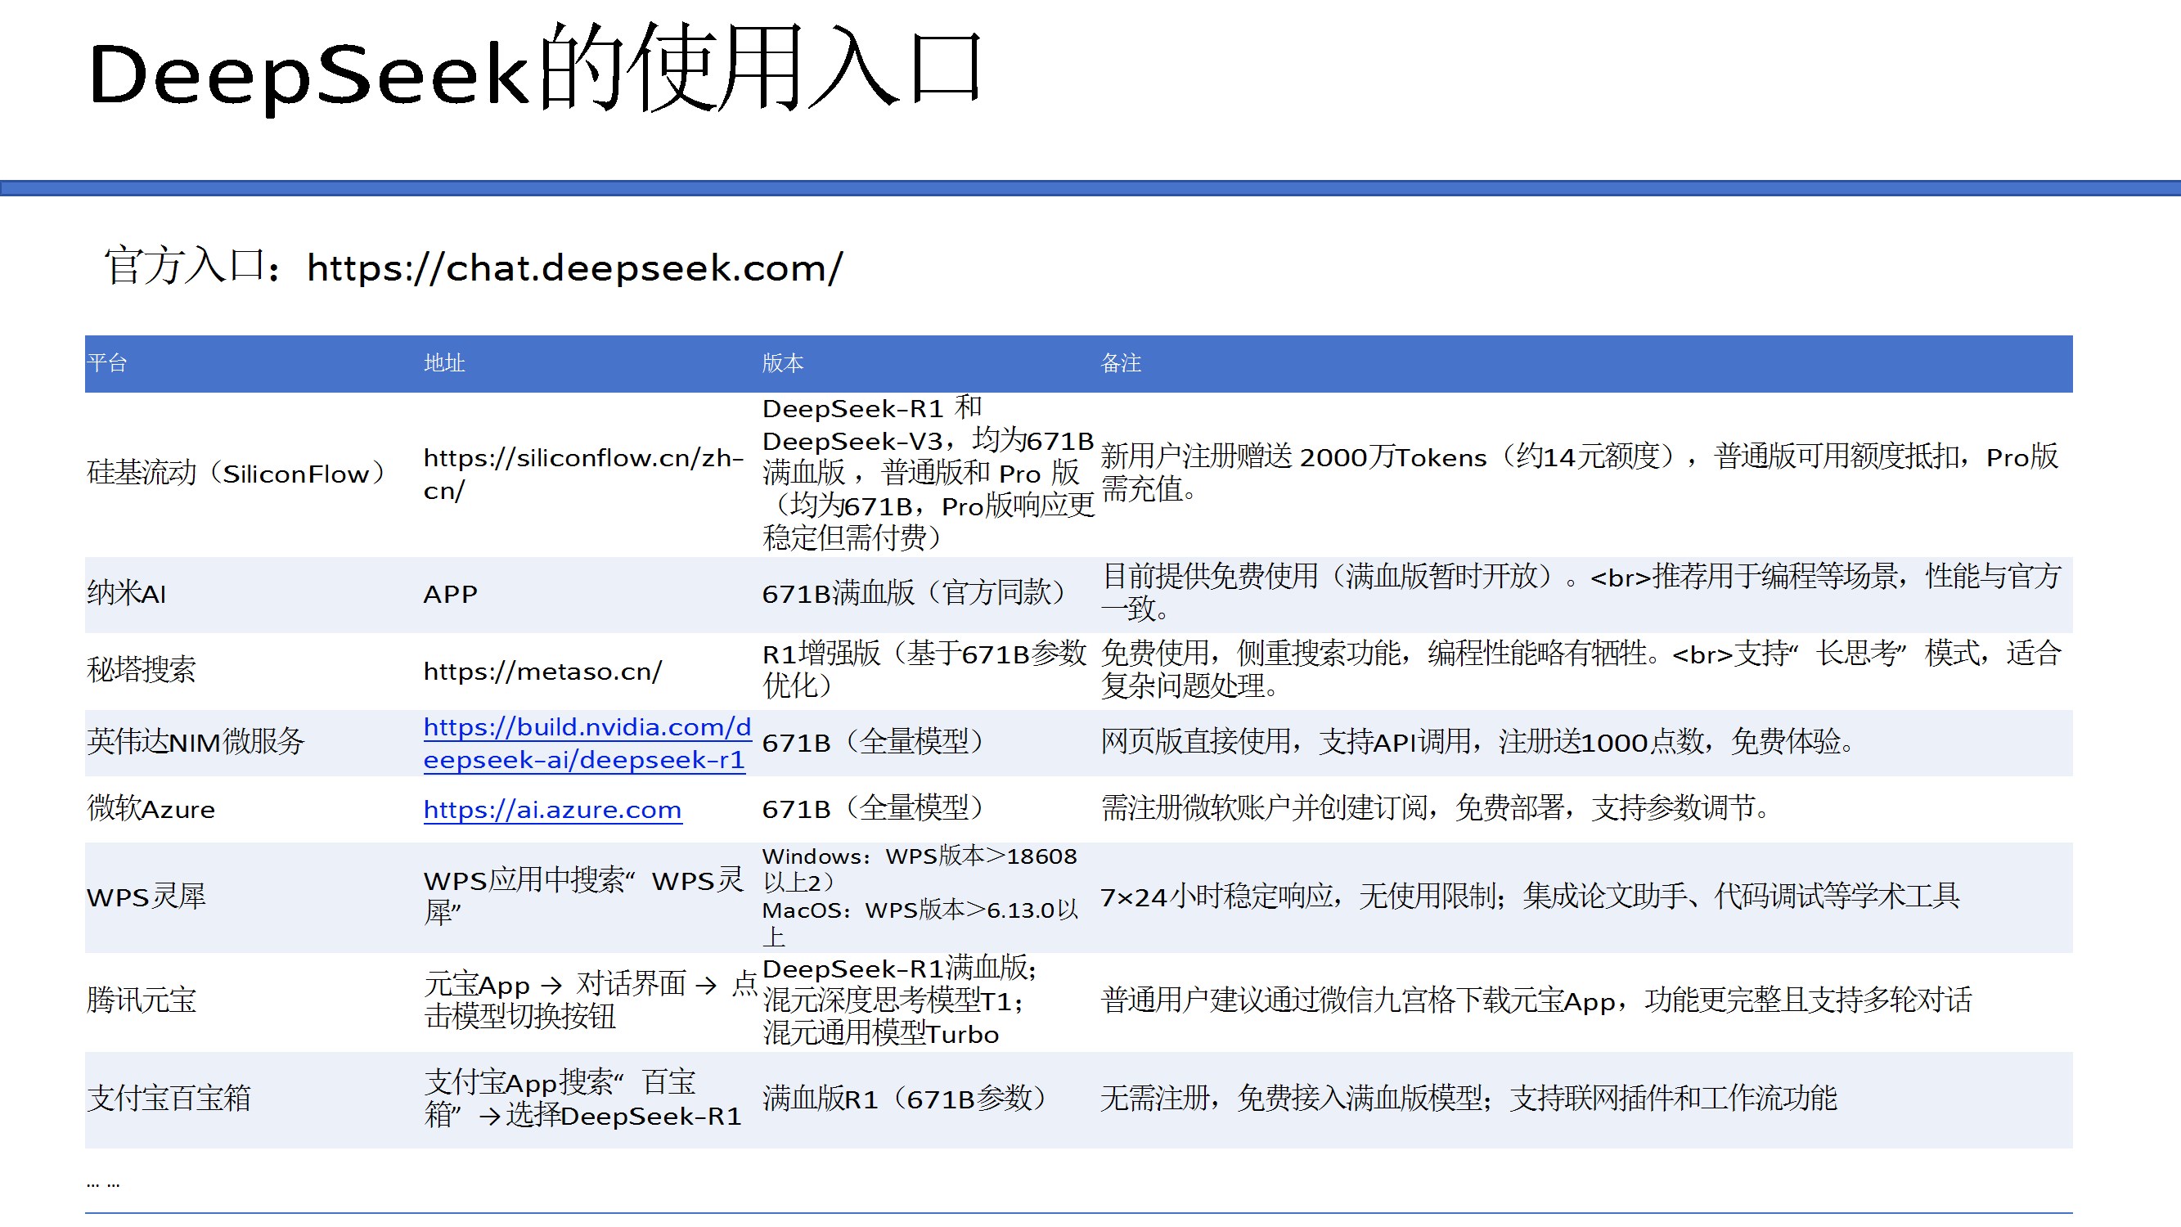Click the WPS灵犀 platform cell
This screenshot has height=1227, width=2181.
pos(146,897)
